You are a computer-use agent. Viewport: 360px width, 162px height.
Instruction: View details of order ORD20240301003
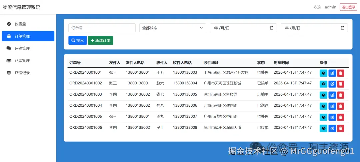pos(323,95)
